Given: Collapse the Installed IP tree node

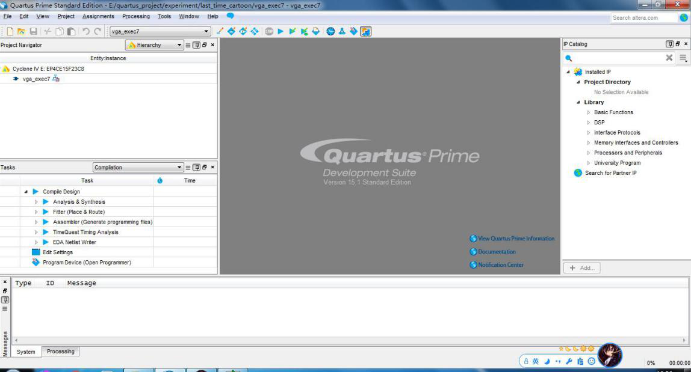Looking at the screenshot, I should tap(568, 72).
